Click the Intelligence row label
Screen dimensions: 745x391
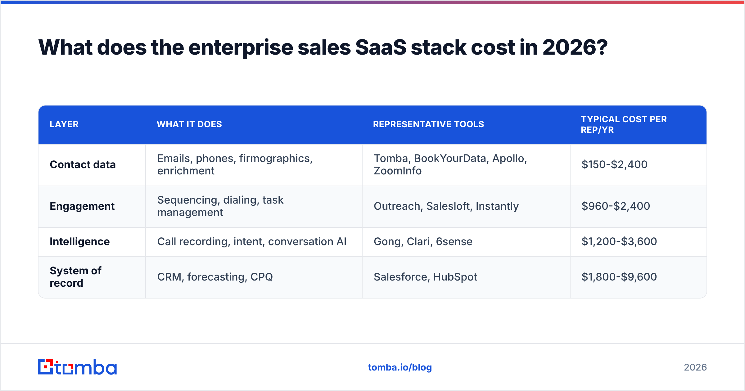[80, 241]
